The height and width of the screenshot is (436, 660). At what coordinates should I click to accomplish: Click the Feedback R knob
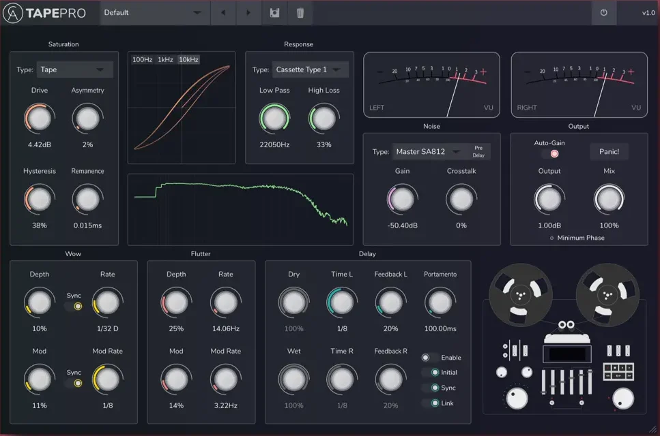click(390, 379)
